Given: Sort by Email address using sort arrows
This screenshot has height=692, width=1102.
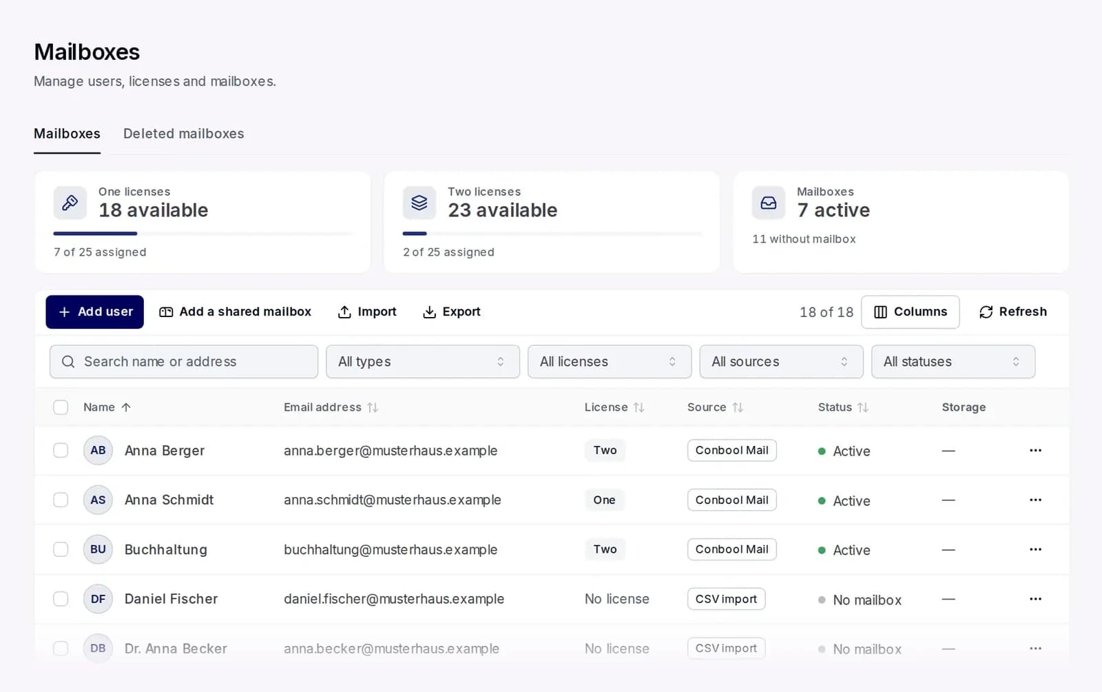Looking at the screenshot, I should point(373,407).
